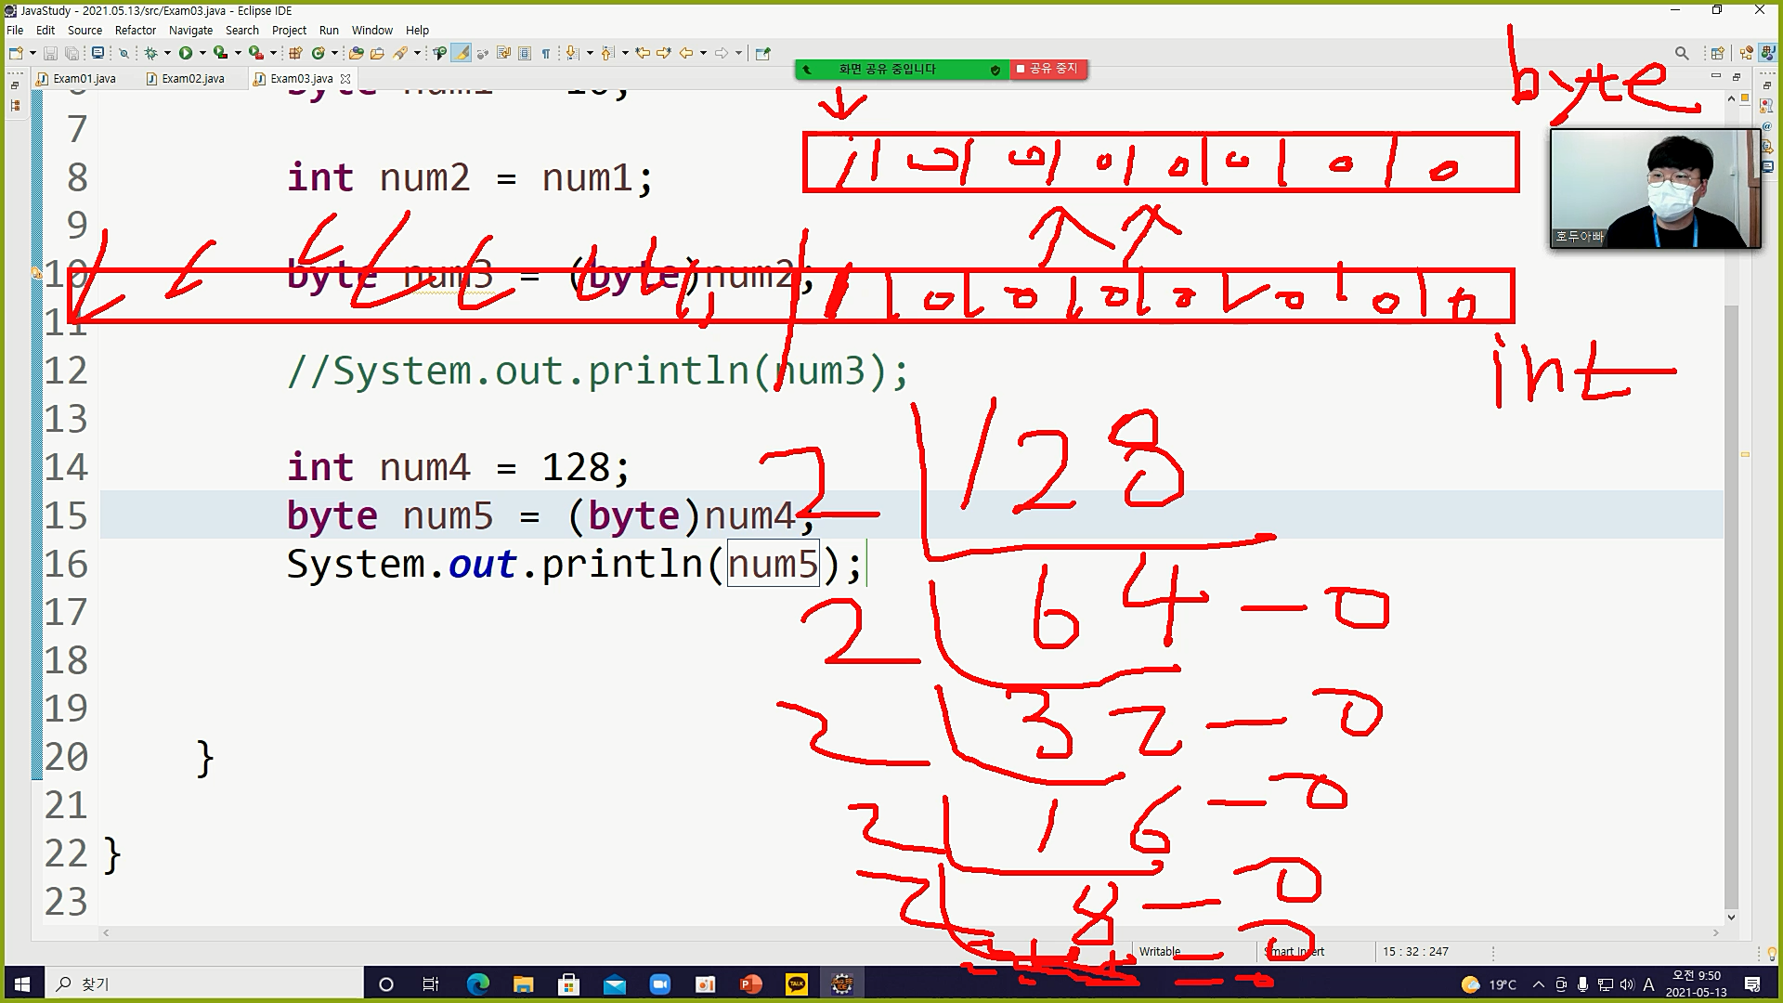This screenshot has width=1783, height=1003.
Task: Toggle Word Wrap toolbar button
Action: point(503,53)
